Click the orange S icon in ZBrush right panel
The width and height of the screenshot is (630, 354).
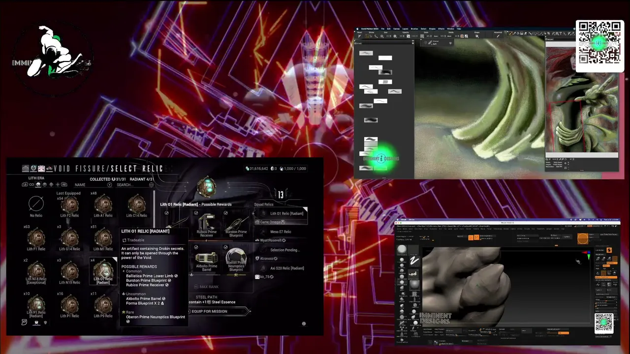coord(609,250)
